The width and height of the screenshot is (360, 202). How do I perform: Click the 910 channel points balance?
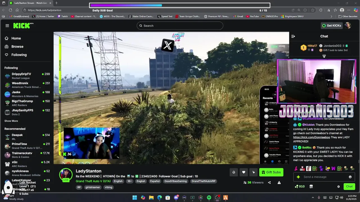[x=300, y=186]
